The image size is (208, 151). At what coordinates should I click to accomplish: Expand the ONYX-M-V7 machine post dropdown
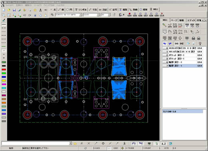[x=80, y=15]
